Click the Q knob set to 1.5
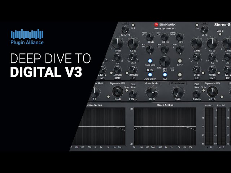 pyautogui.click(x=212, y=57)
